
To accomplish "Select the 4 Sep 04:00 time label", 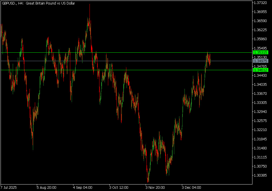I will (x=83, y=187).
